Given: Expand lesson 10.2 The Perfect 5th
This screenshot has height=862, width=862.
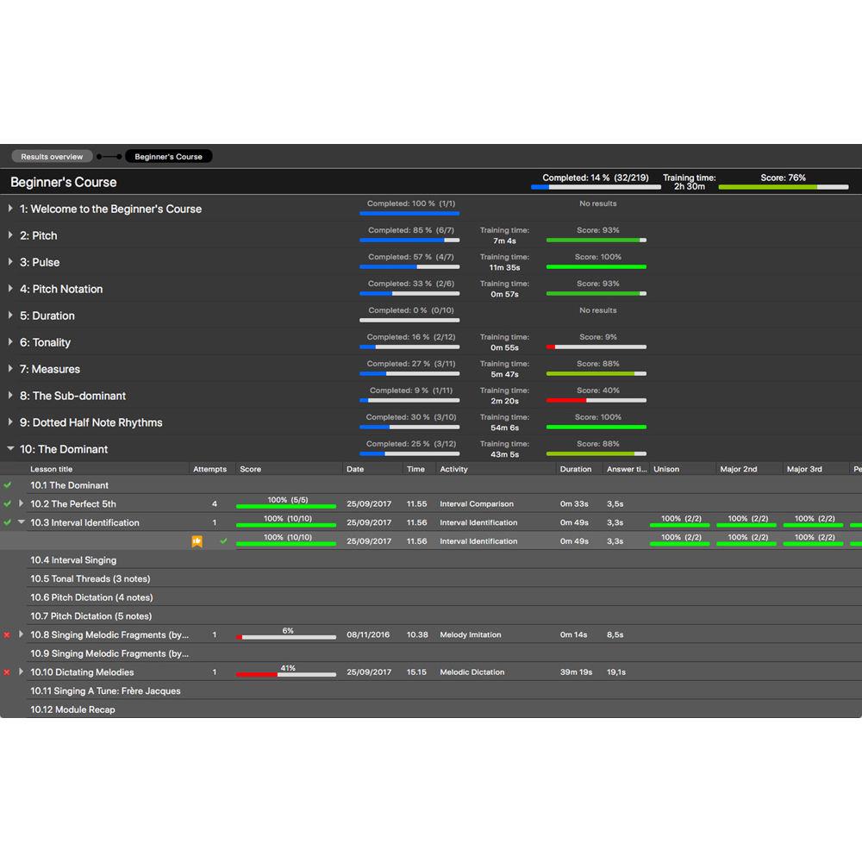Looking at the screenshot, I should tap(22, 504).
